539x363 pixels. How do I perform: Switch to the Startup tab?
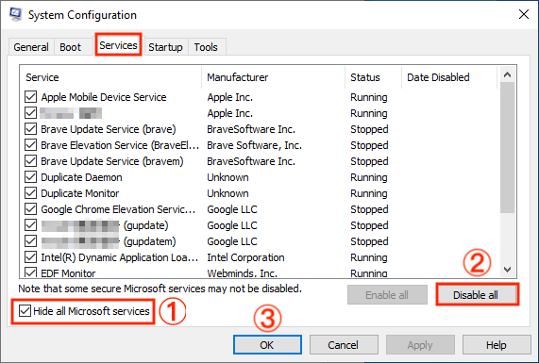[165, 47]
